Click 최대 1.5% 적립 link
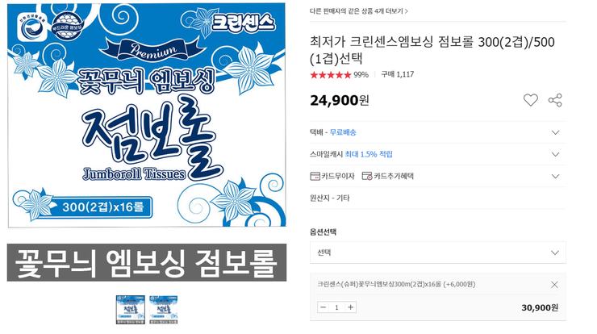Screen dimensions: 597x334 tap(369, 154)
